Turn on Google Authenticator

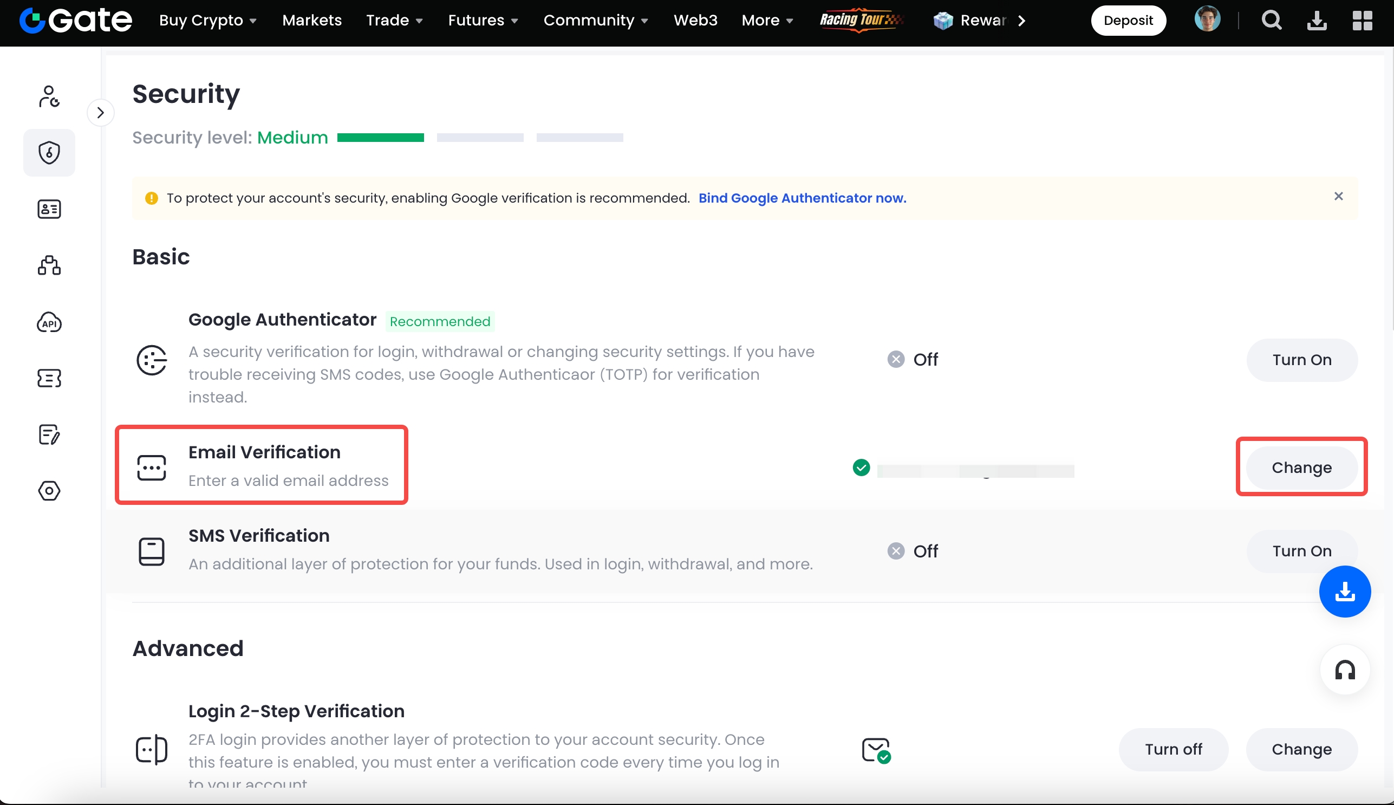pyautogui.click(x=1301, y=360)
